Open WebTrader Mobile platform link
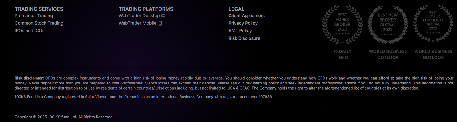 click(137, 23)
